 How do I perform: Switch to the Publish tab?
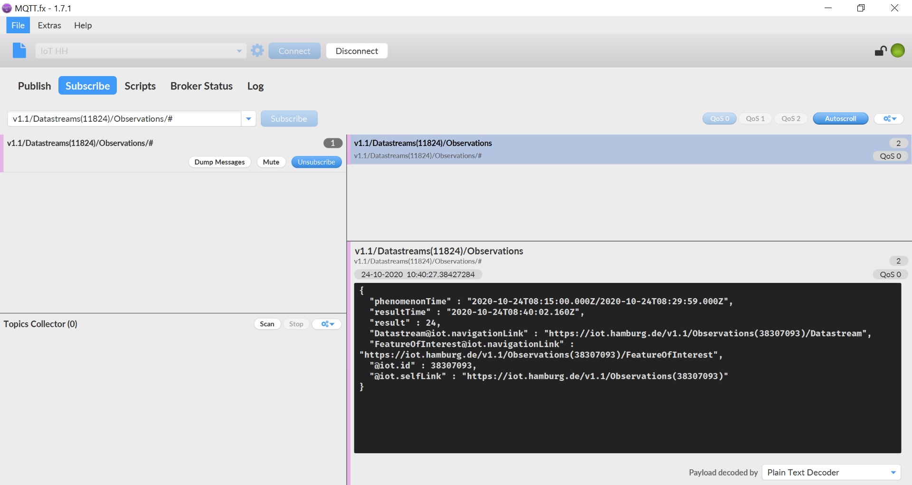coord(34,86)
